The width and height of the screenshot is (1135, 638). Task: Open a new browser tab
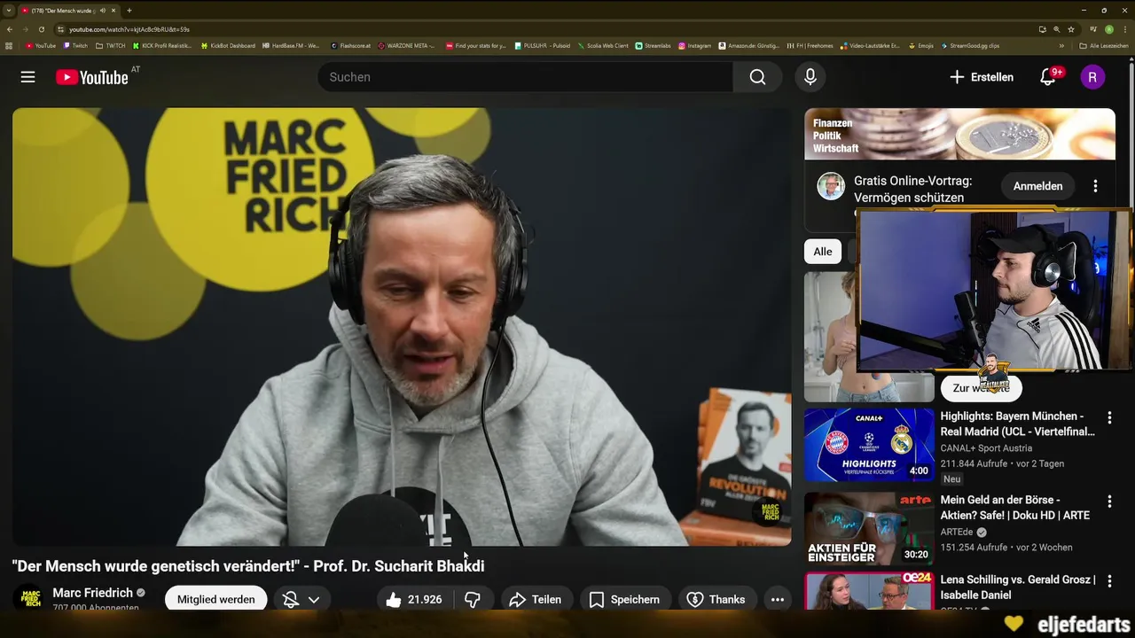129,11
